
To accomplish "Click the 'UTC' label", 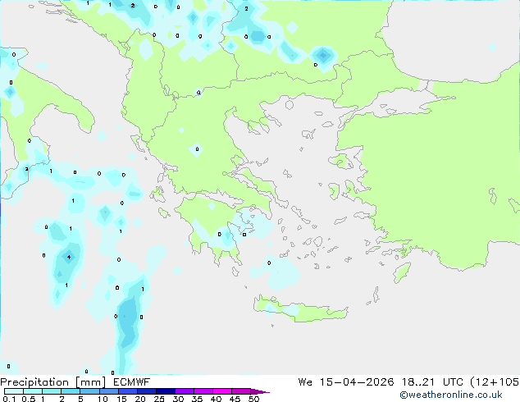I will (x=453, y=382).
